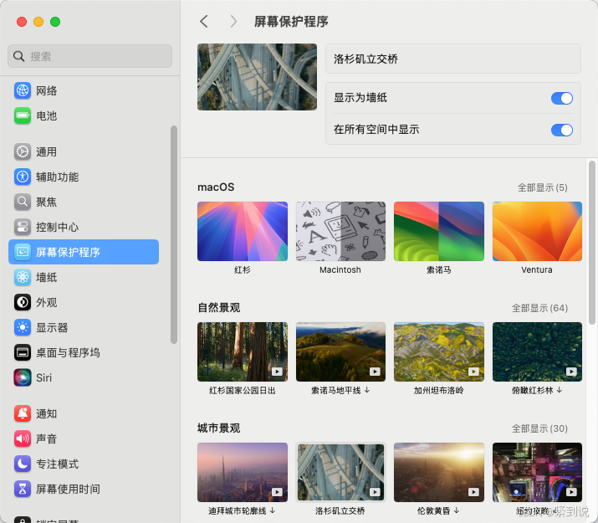Open the 电池 battery icon

[x=23, y=115]
